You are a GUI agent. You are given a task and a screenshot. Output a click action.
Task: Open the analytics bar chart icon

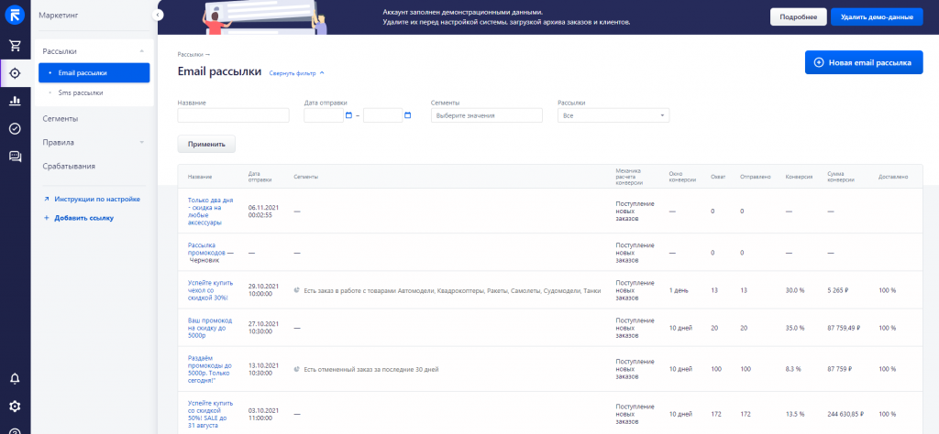tap(15, 101)
